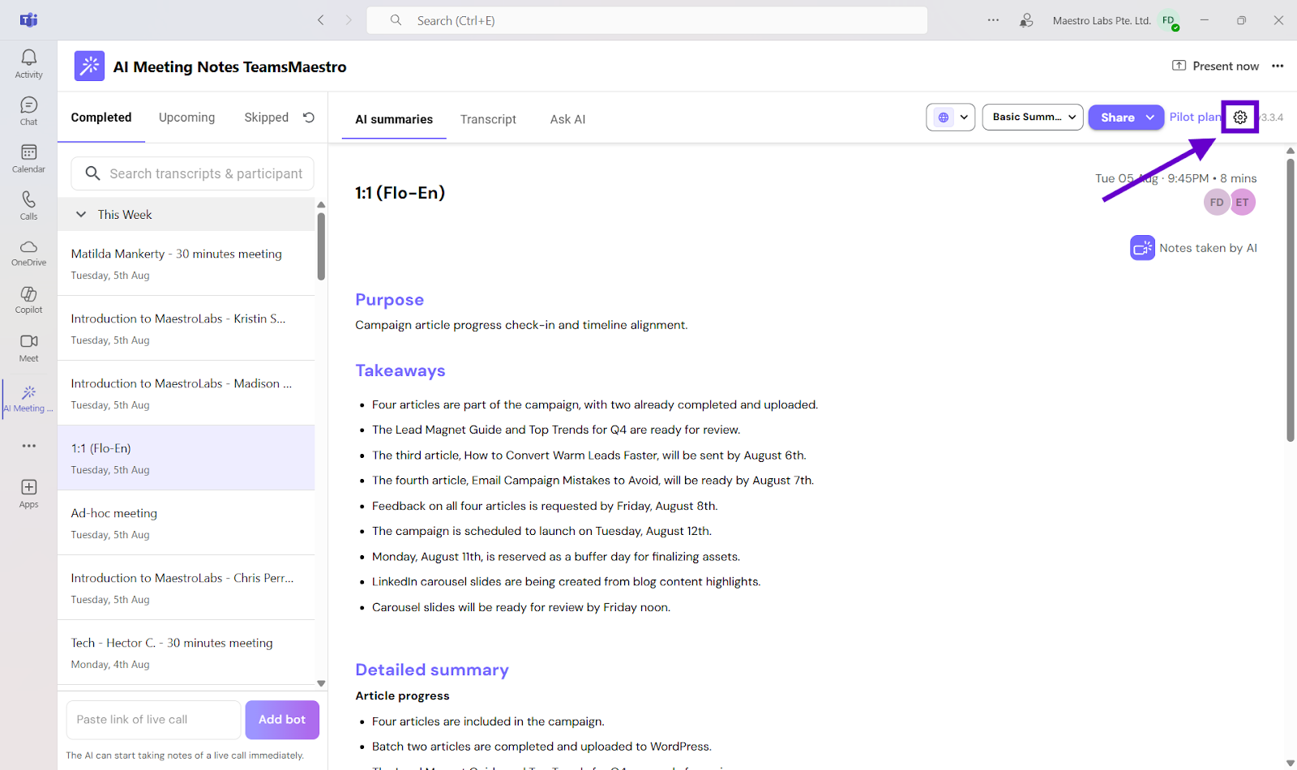Open Ad-hoc meeting entry
The image size is (1297, 770).
coord(186,523)
